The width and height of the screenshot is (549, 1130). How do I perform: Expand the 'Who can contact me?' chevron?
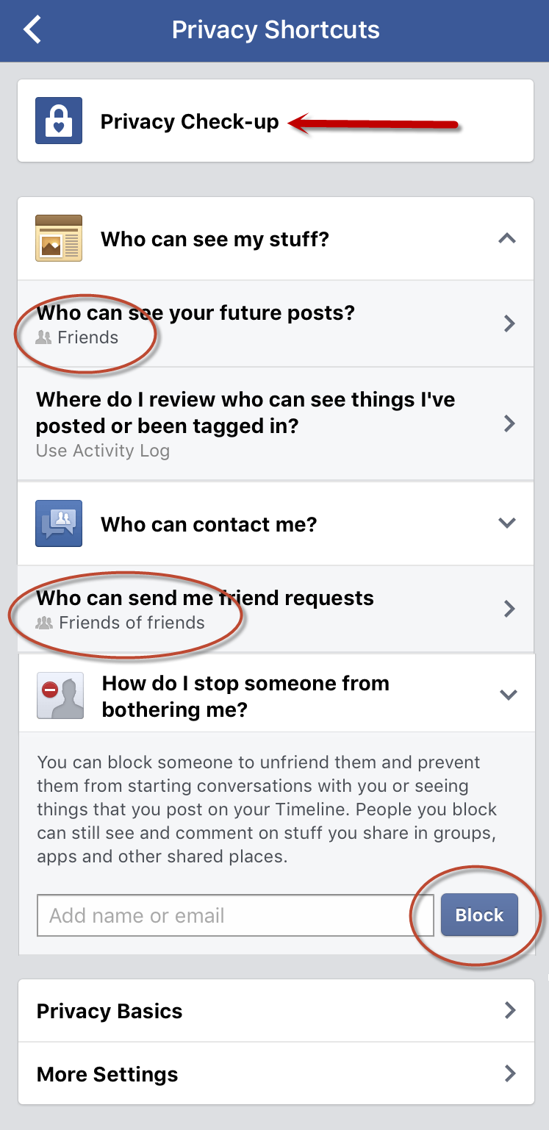coord(507,523)
